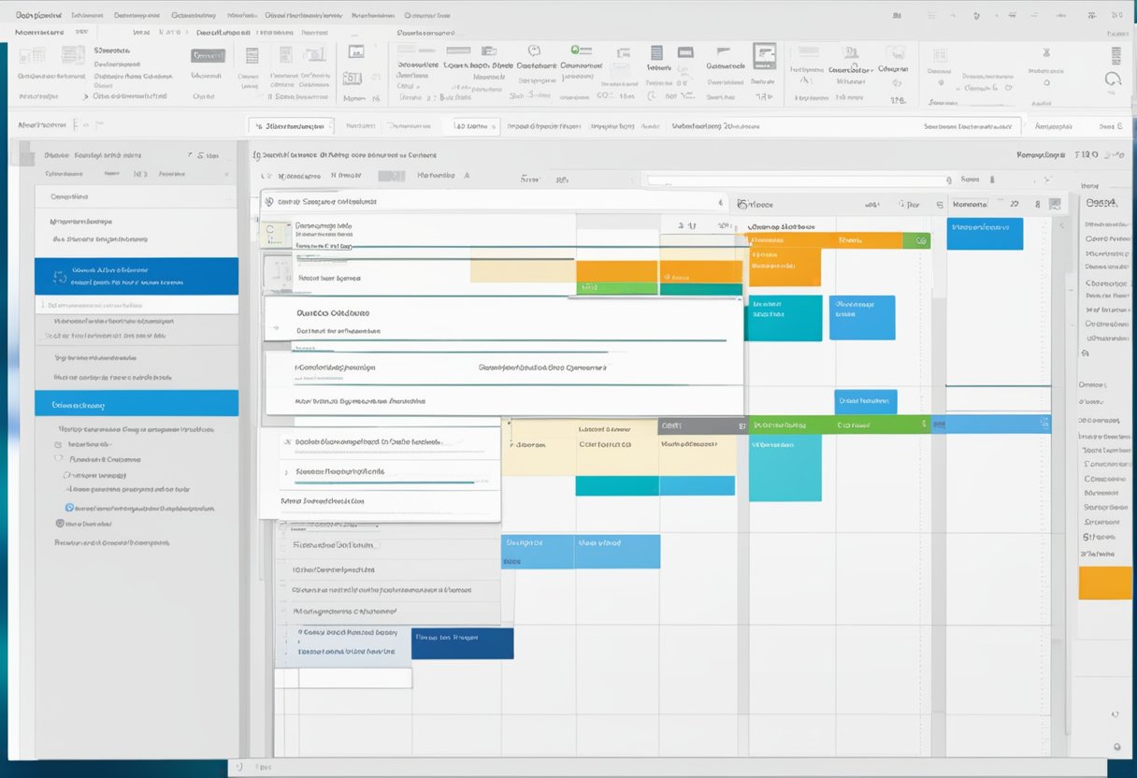
Task: Select the orange block in the right panel
Action: click(1104, 583)
